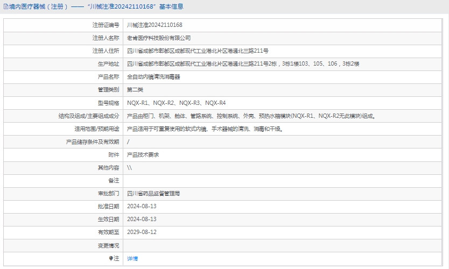The height and width of the screenshot is (269, 449).
Task: Open the 详情 details link
Action: tap(132, 259)
